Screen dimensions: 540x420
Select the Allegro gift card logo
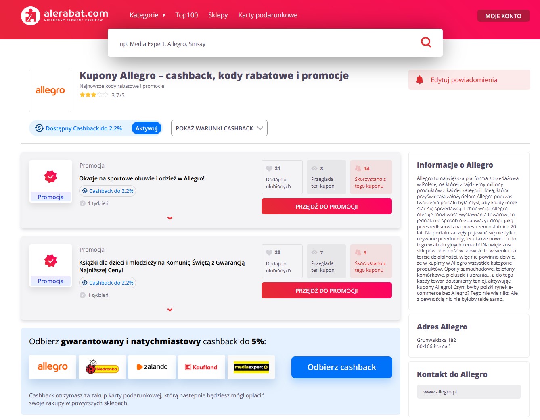[x=52, y=367]
